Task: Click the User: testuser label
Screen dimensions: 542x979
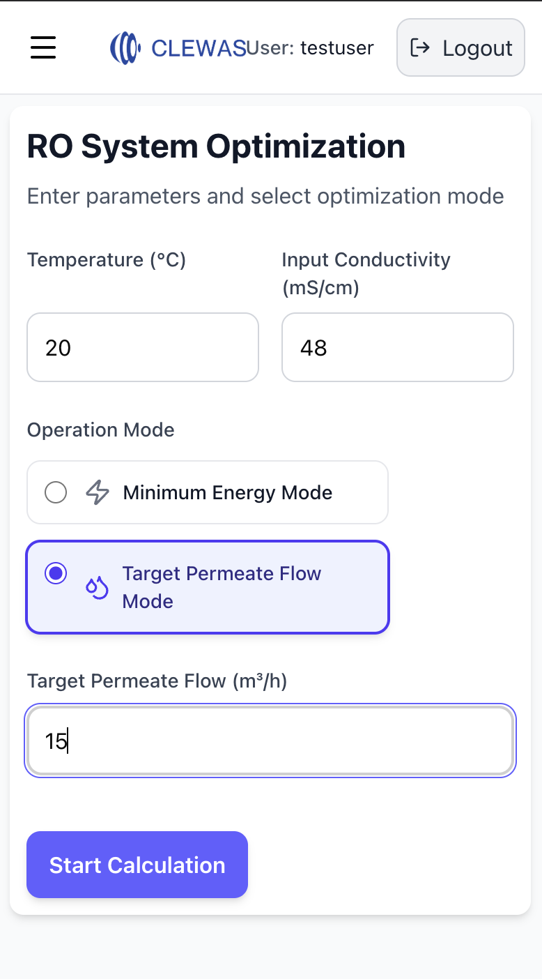Action: (311, 48)
